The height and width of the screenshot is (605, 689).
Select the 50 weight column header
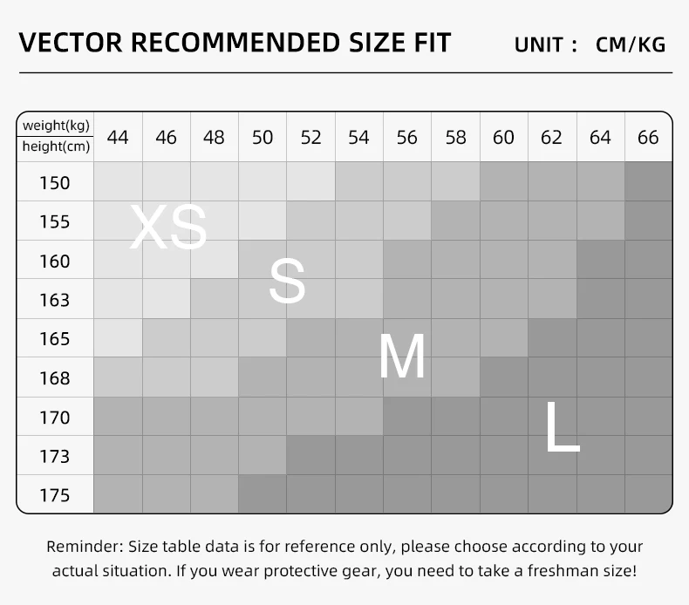tap(263, 137)
